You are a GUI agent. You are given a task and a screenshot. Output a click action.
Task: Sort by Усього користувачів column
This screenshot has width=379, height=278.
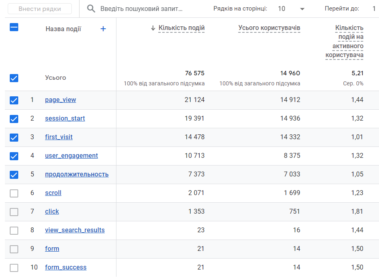coord(269,28)
